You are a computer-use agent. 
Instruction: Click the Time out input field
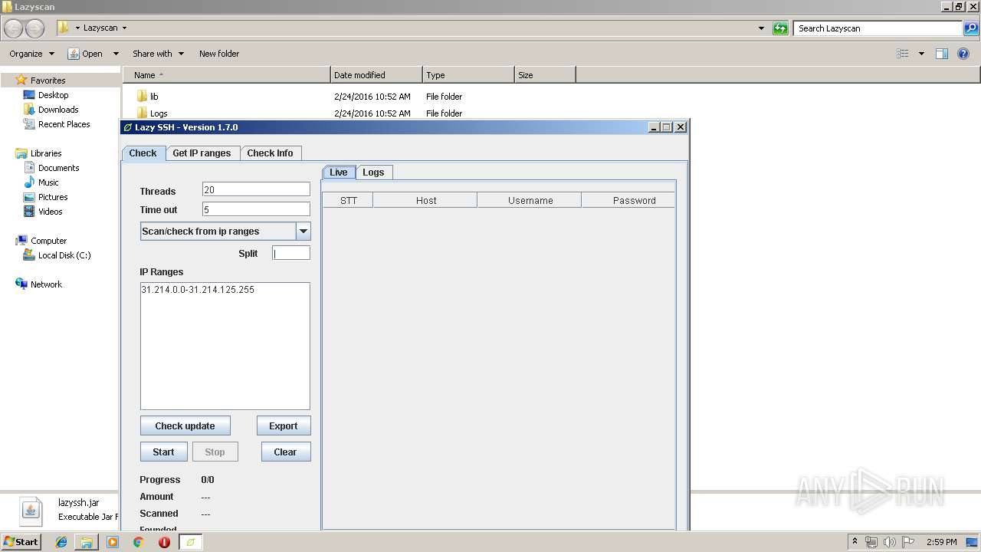[256, 209]
